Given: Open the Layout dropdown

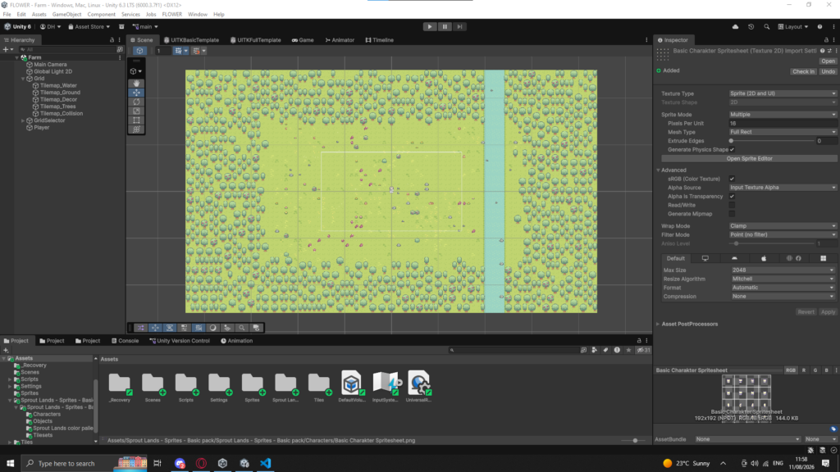Looking at the screenshot, I should pyautogui.click(x=793, y=27).
